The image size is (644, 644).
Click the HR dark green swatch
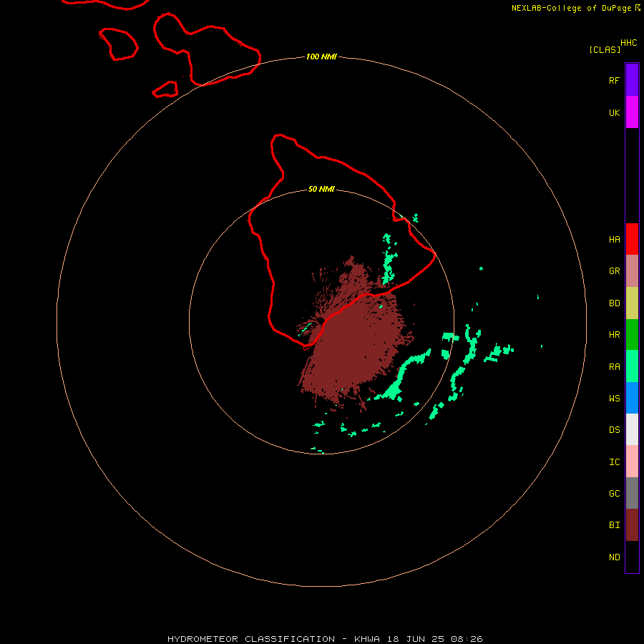(632, 335)
